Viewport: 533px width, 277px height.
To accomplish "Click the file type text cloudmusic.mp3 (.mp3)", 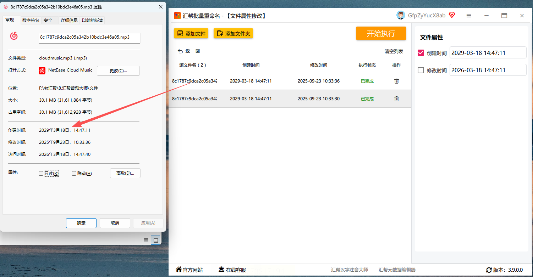I will click(x=63, y=58).
